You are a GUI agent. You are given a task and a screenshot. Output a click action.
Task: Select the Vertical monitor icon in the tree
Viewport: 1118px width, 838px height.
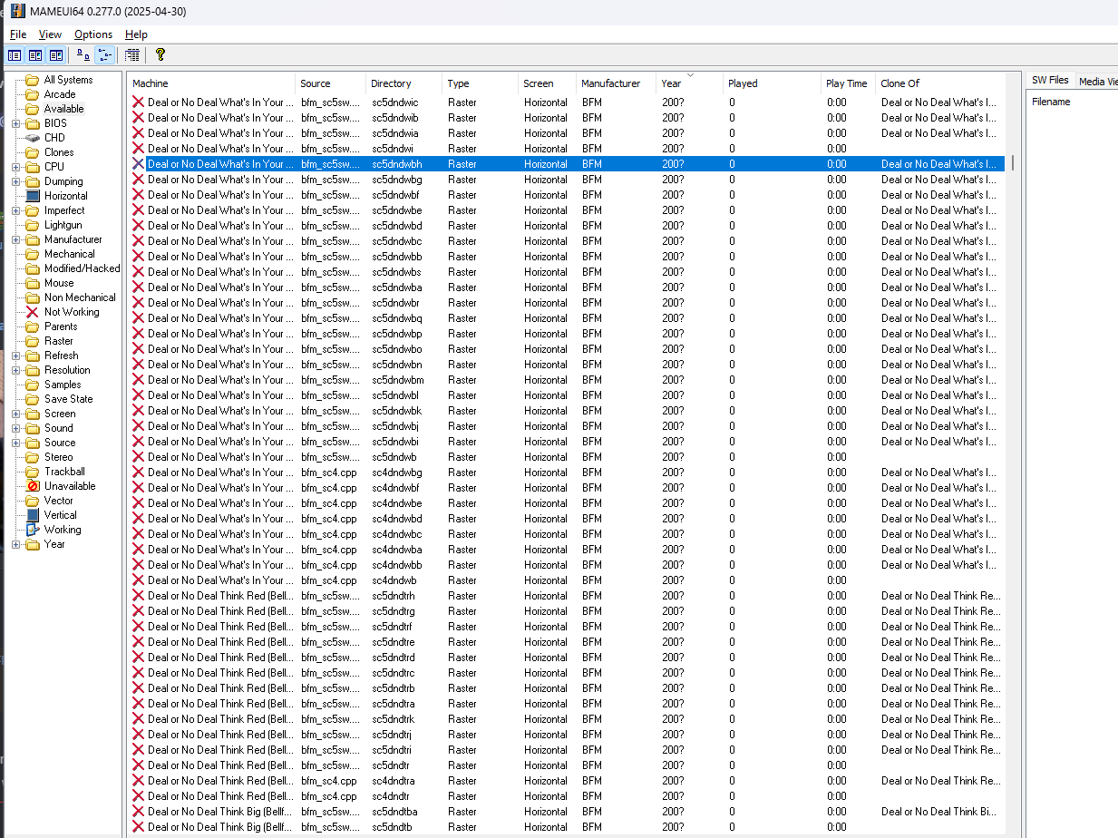33,515
